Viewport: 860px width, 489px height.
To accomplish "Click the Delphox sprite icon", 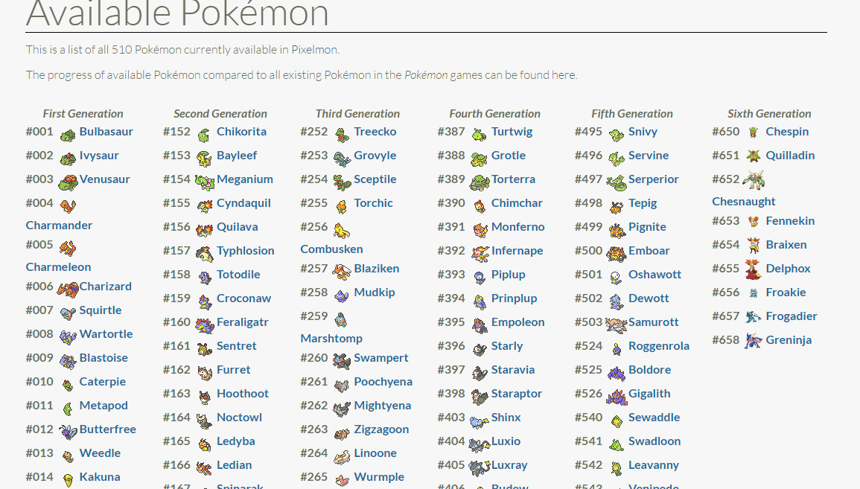I will tap(753, 269).
